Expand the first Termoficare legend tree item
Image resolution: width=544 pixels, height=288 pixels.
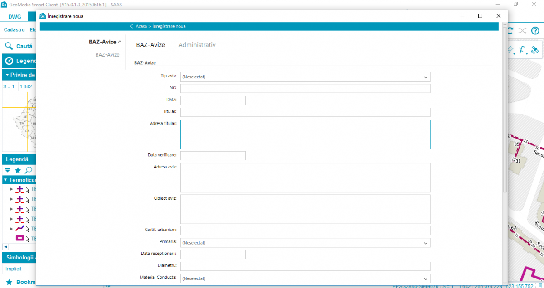click(12, 189)
